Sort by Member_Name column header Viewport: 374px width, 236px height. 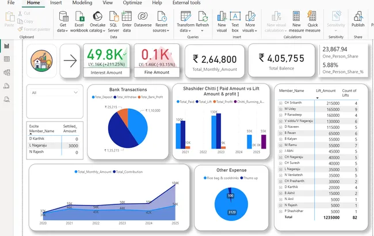pyautogui.click(x=292, y=91)
